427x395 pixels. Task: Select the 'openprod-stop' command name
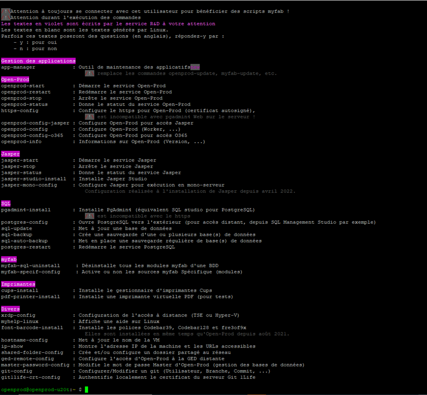[x=21, y=98]
